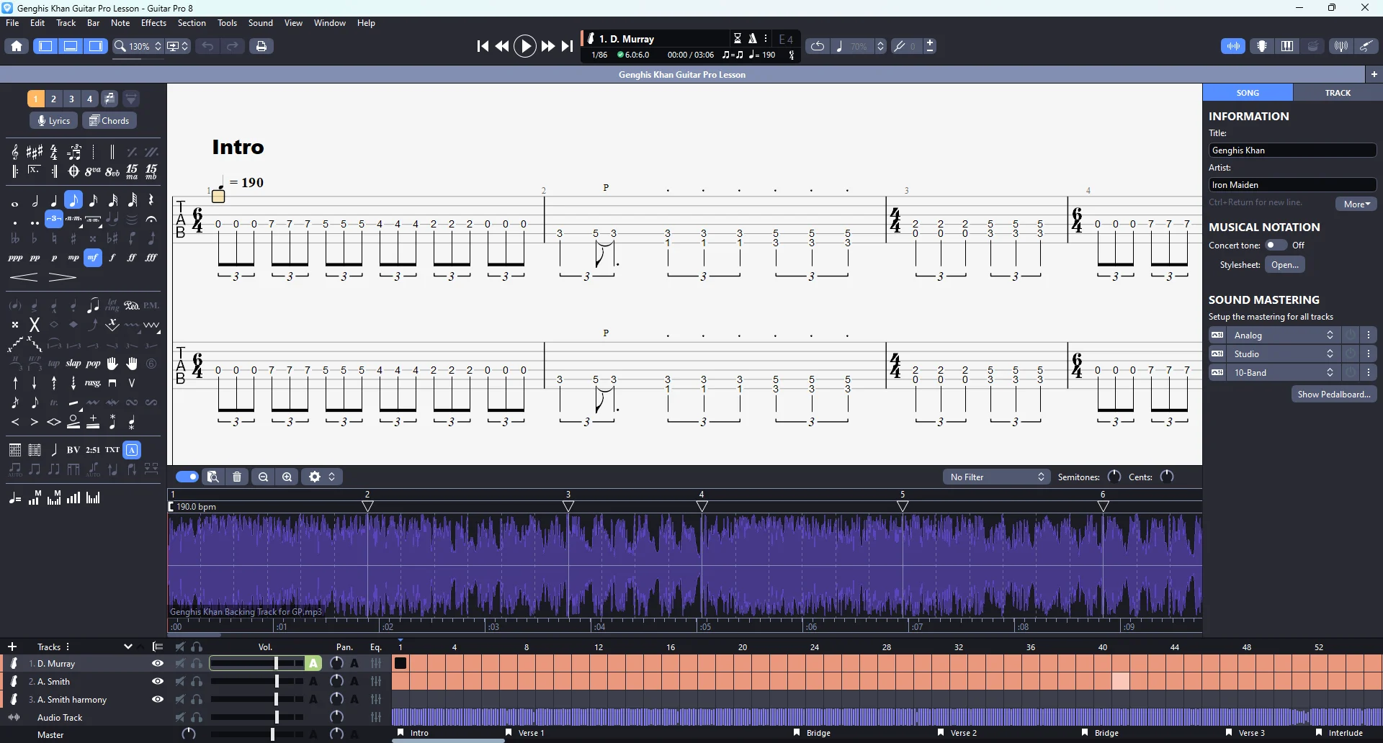The image size is (1383, 743).
Task: Open the Studio mastering dropdown
Action: (1284, 354)
